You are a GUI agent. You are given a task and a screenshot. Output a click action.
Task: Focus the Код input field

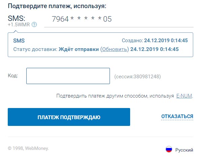68,76
